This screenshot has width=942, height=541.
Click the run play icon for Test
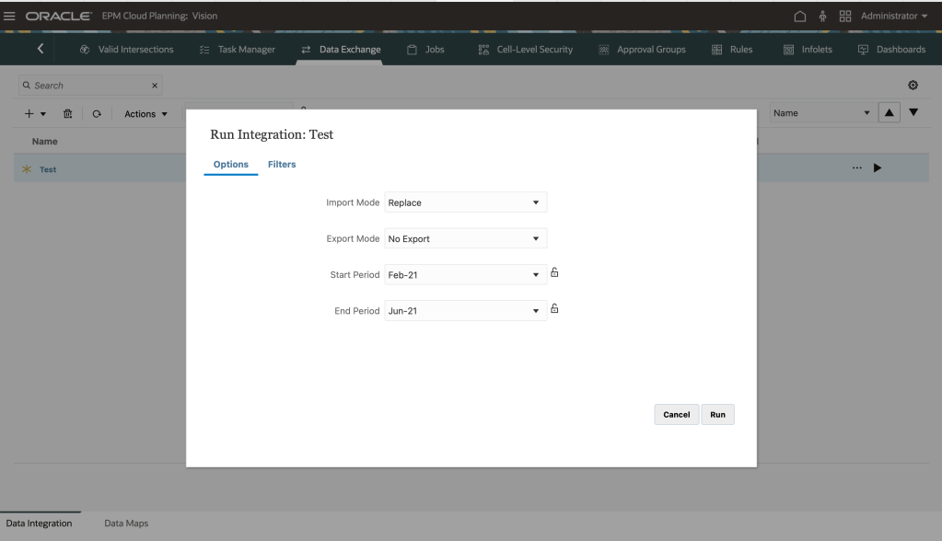coord(878,168)
